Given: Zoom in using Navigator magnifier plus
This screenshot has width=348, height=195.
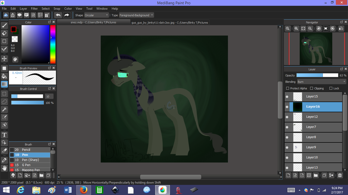Looking at the screenshot, I should tap(296, 28).
